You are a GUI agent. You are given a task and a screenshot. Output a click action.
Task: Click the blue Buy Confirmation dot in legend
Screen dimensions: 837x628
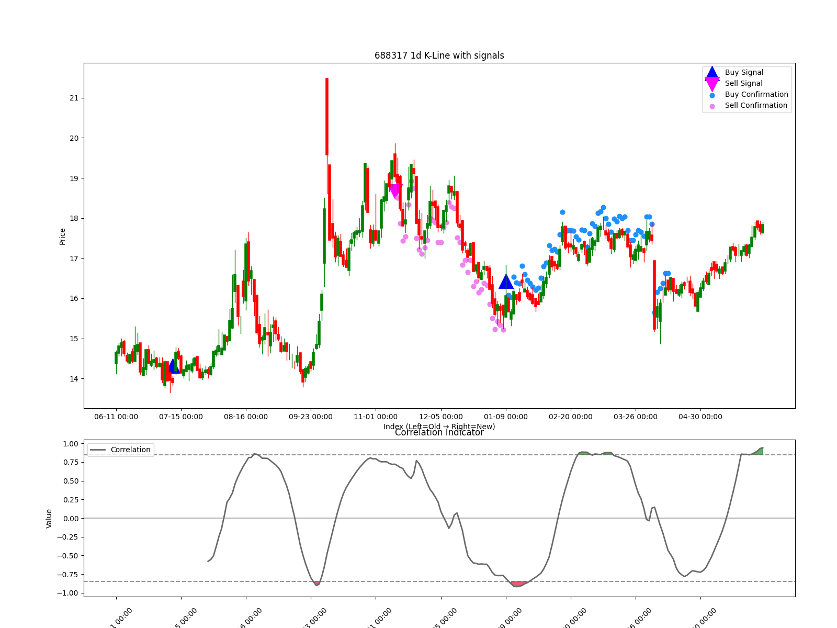pyautogui.click(x=712, y=95)
